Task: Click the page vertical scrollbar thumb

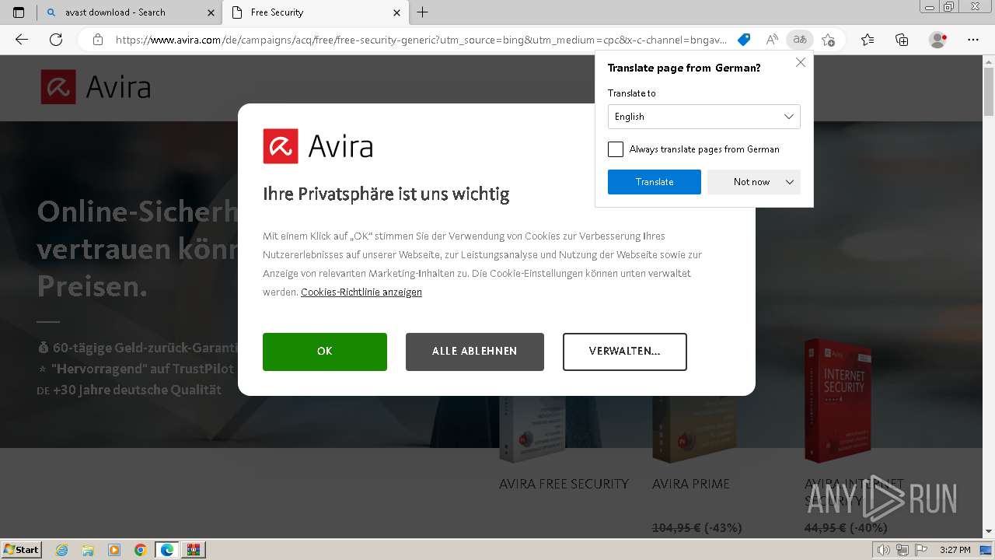Action: point(989,93)
